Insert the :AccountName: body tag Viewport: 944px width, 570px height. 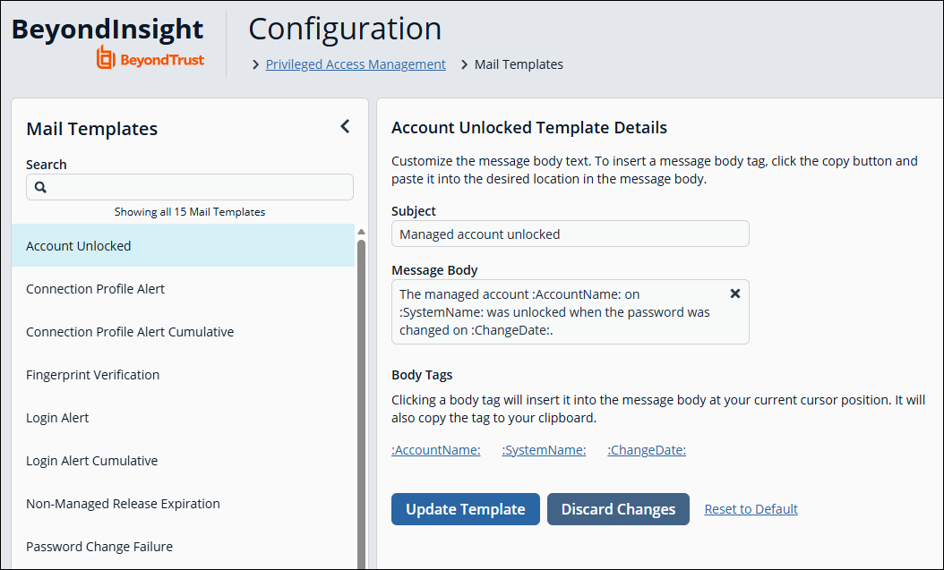click(435, 449)
